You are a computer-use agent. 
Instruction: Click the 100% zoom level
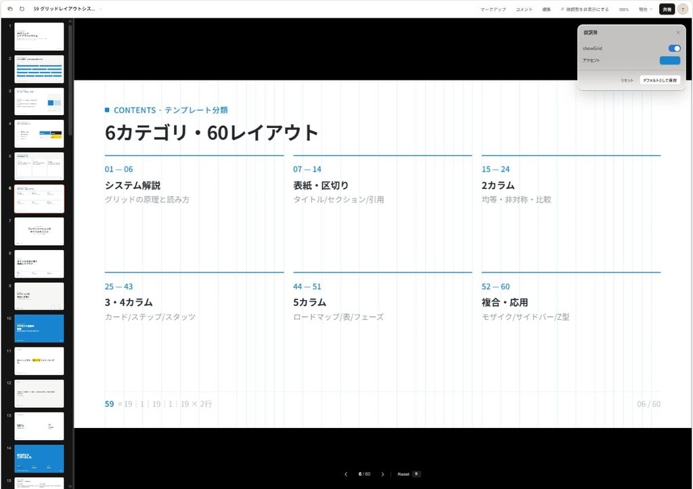tap(623, 9)
